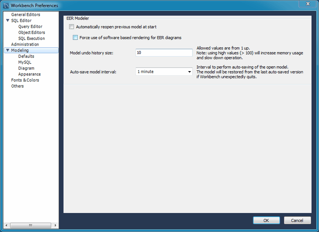Select Others in the sidebar
Screen dimensions: 319x232
(x=17, y=86)
